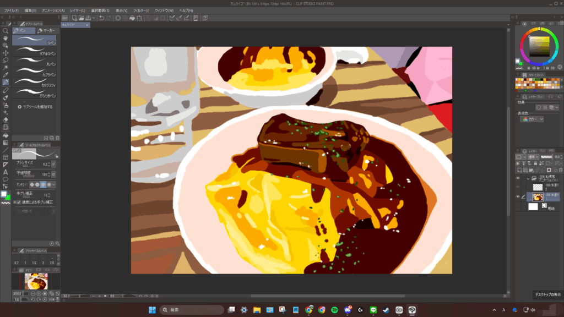Screen dimensions: 564x317
Task: Click the Windows taskbar search box
Action: (x=192, y=310)
